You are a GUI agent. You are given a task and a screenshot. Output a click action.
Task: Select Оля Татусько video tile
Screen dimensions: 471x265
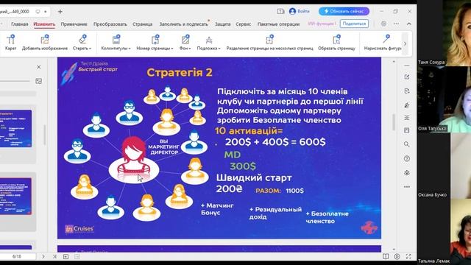coord(444,99)
